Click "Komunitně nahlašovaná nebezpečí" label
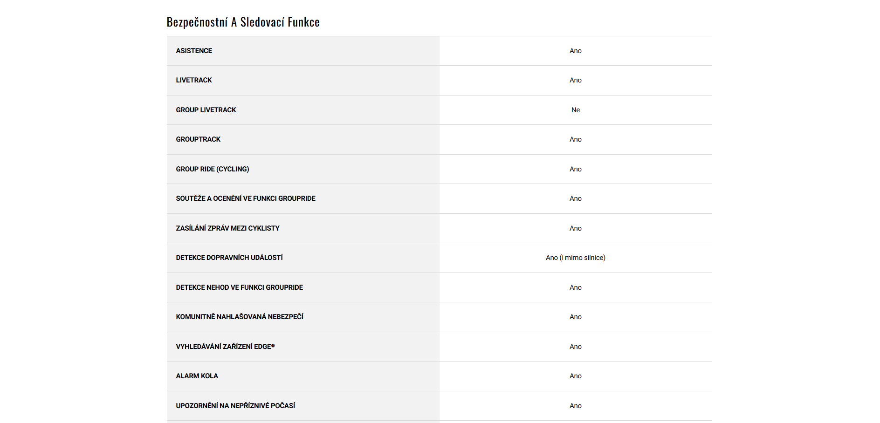This screenshot has width=880, height=423. (x=240, y=317)
